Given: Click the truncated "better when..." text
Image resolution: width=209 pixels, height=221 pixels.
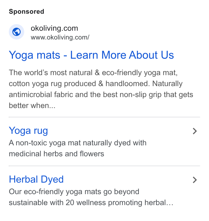Looking at the screenshot, I should pyautogui.click(x=32, y=106).
